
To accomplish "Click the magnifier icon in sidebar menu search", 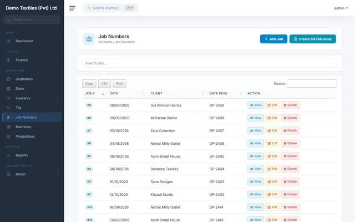I will point(8,21).
